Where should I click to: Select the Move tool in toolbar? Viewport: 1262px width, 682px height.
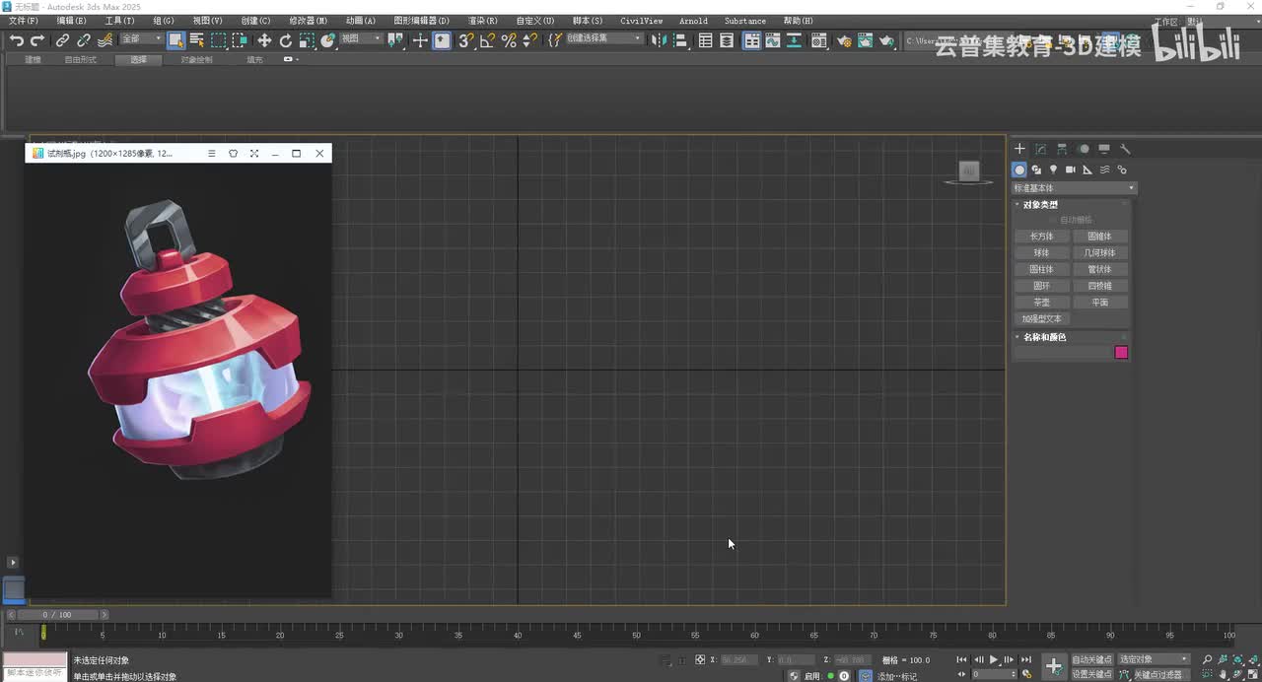264,40
